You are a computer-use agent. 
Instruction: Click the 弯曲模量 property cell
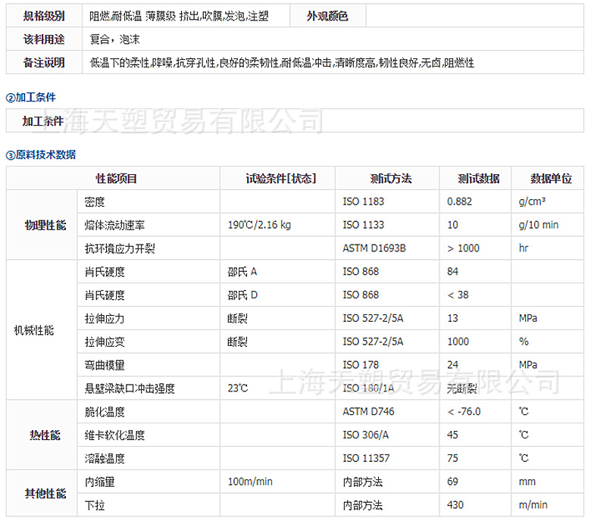tap(149, 366)
